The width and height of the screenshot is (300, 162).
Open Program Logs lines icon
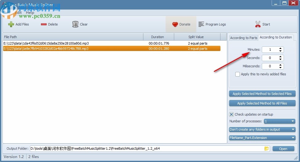tap(201, 24)
